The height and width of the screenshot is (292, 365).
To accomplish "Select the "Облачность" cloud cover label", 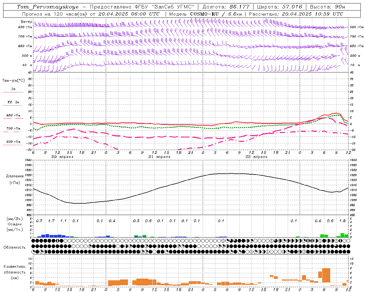I will click(15, 248).
